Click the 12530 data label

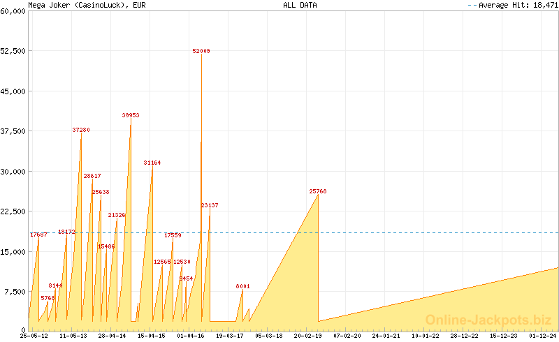(x=182, y=262)
